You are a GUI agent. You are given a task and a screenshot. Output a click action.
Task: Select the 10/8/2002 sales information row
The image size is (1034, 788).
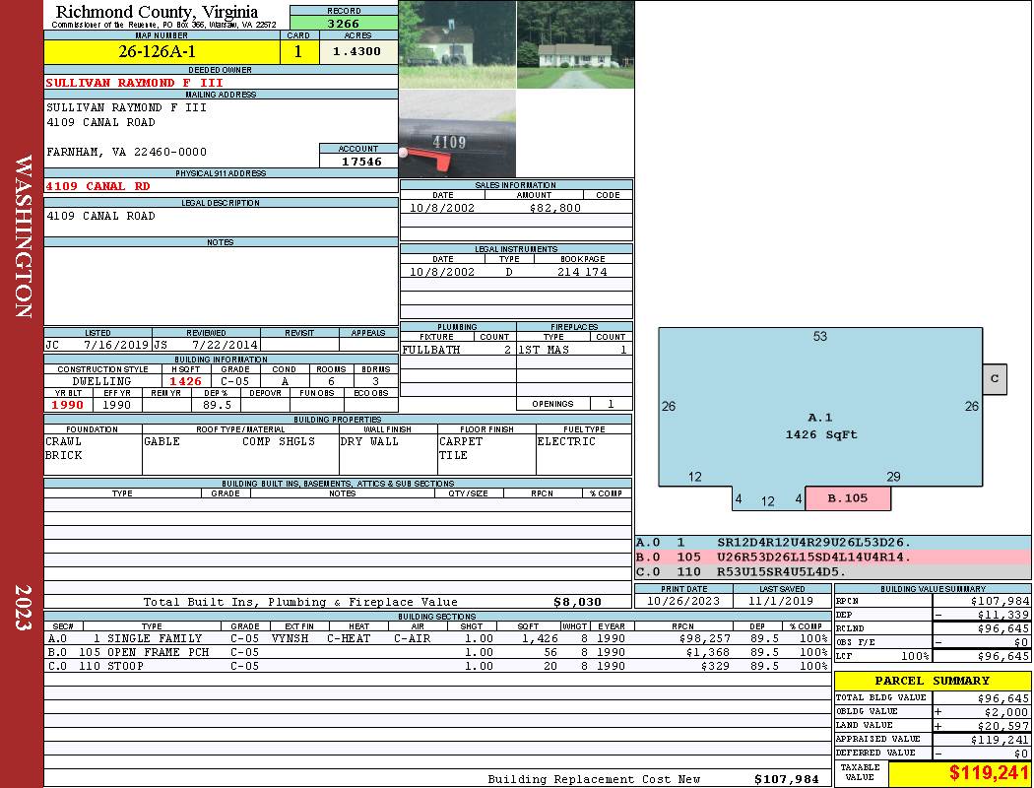click(x=516, y=208)
